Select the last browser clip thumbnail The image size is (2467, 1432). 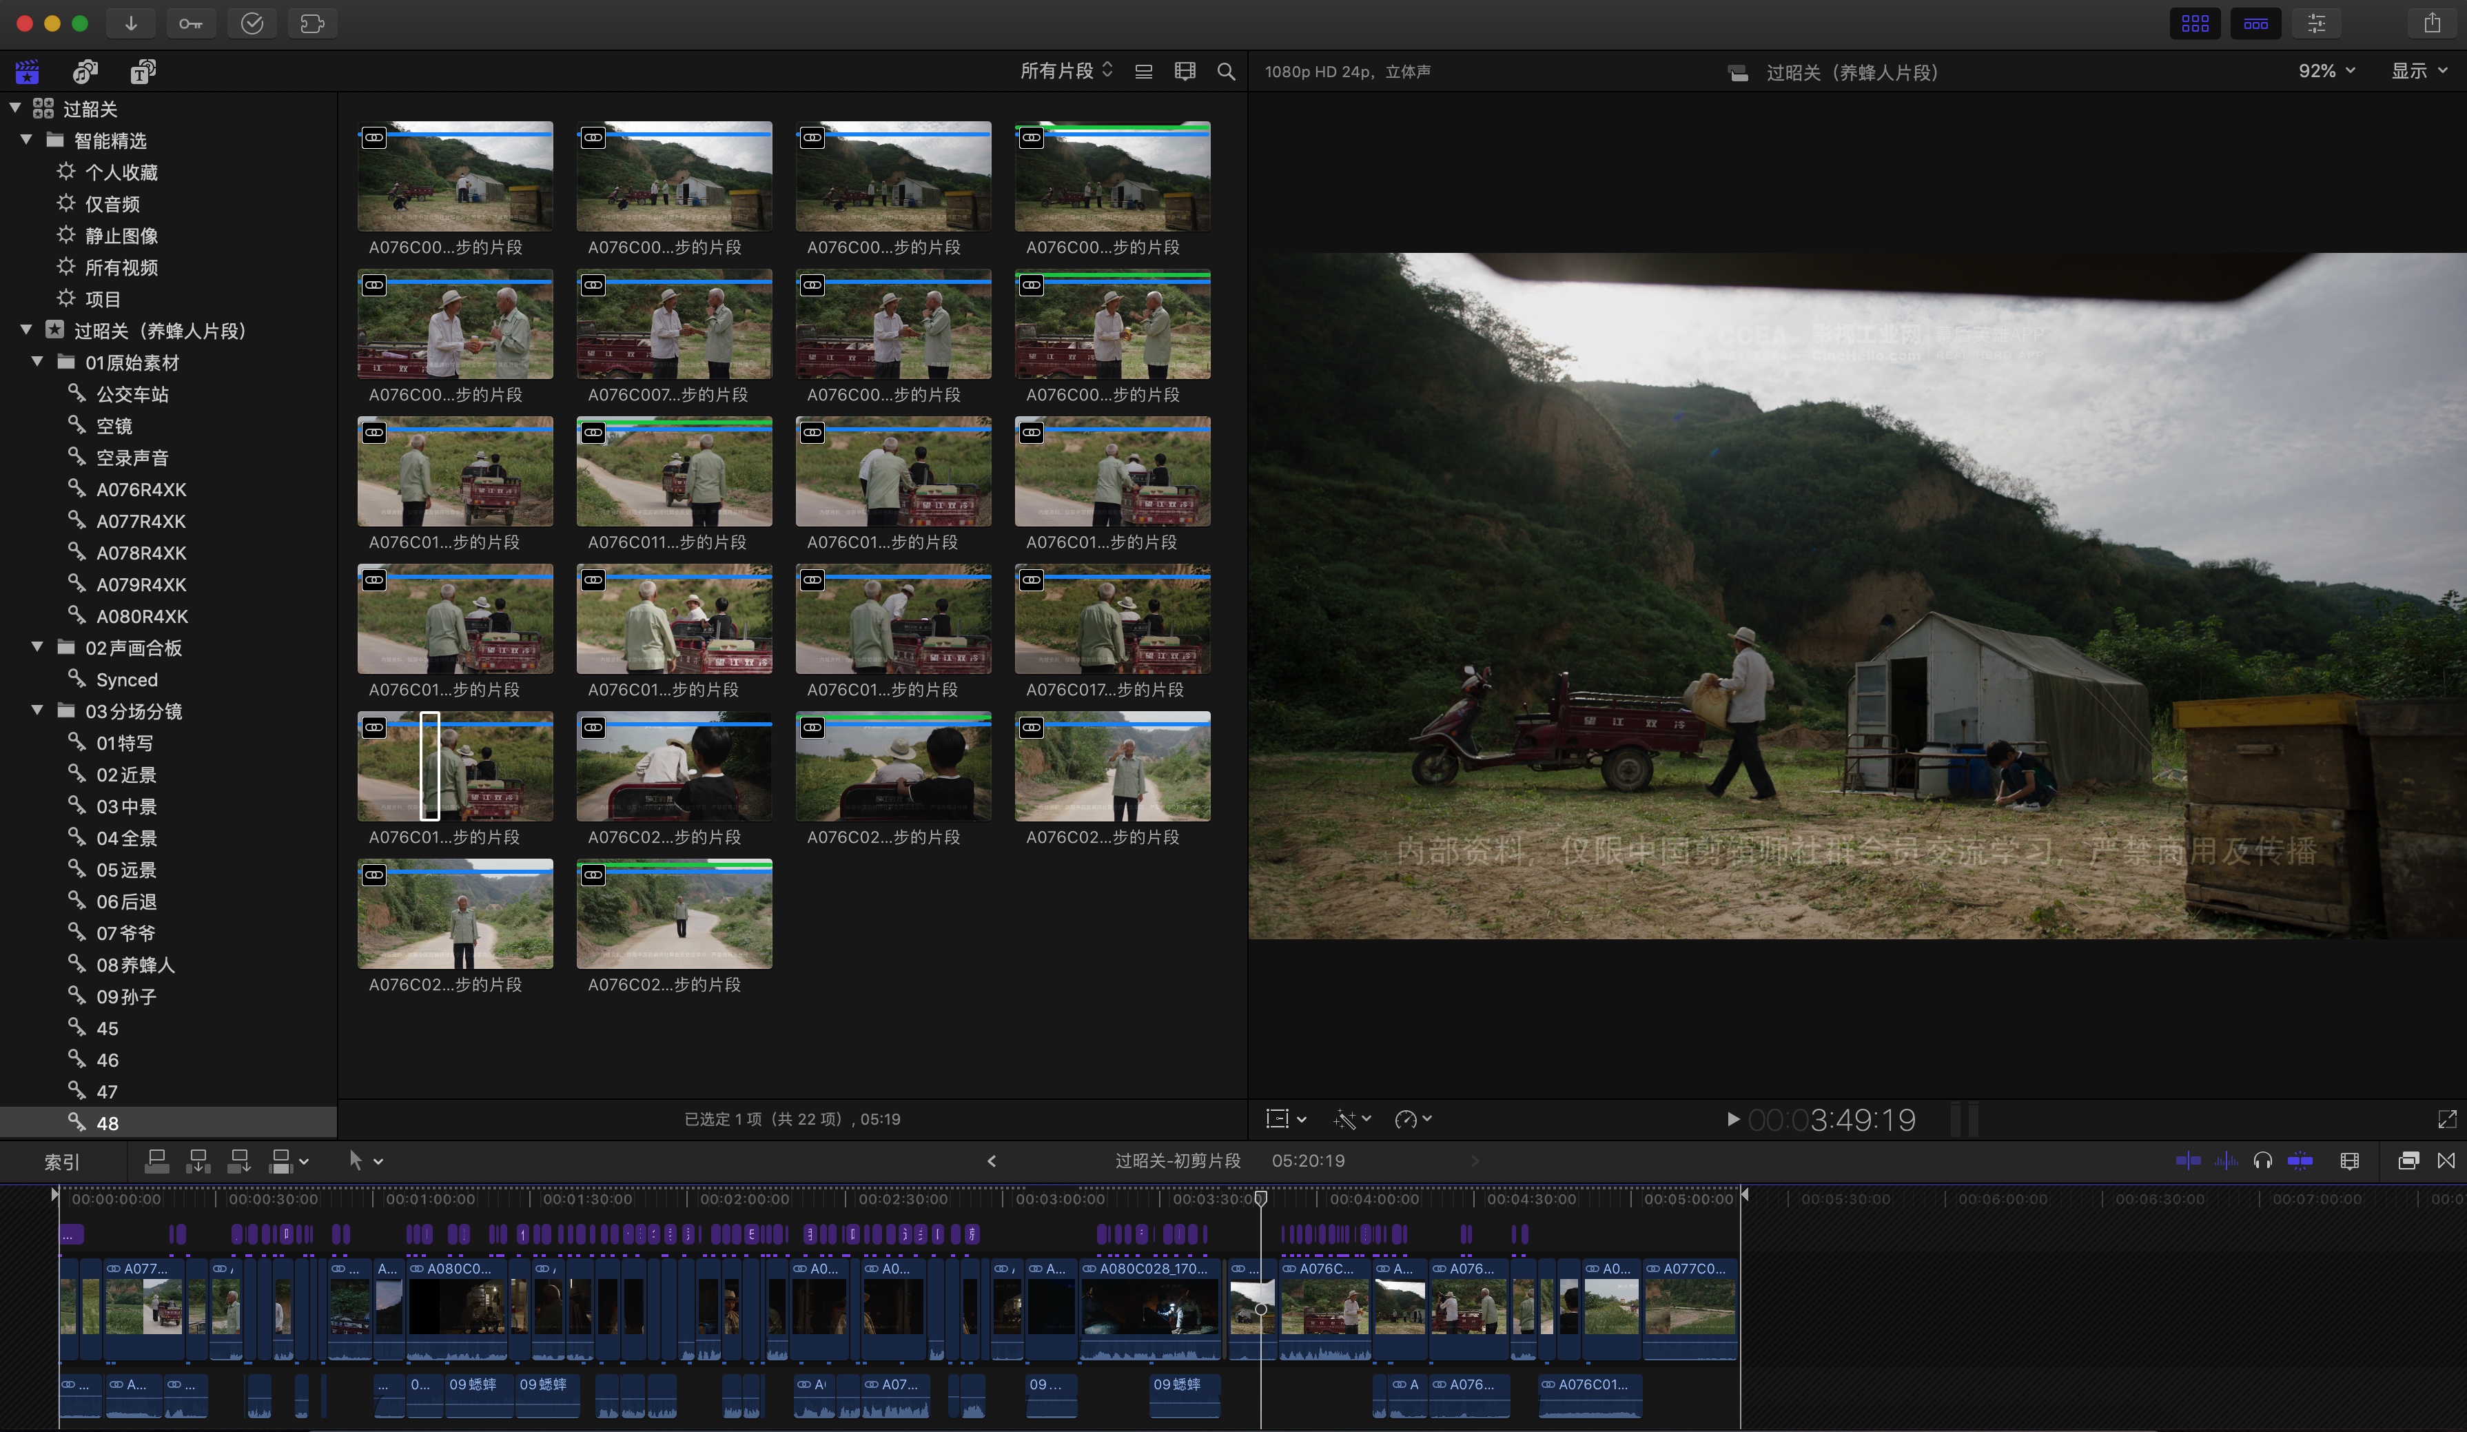coord(673,914)
